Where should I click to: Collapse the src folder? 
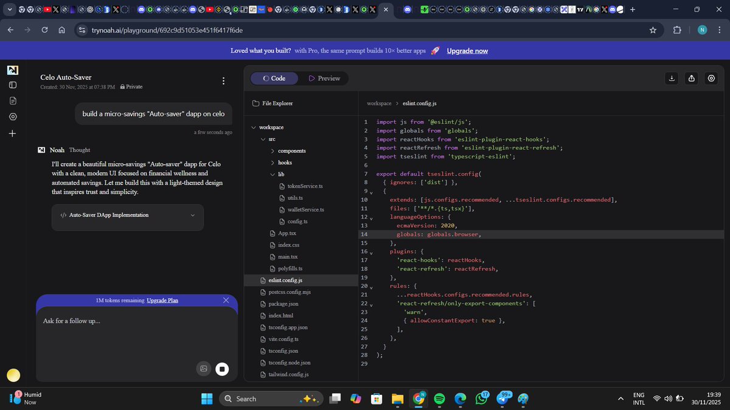[x=263, y=139]
